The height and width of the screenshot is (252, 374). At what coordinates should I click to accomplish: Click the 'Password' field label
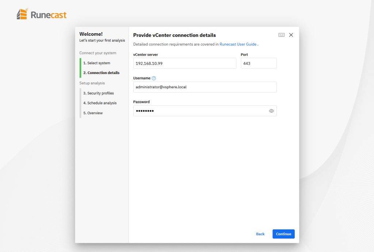(141, 102)
